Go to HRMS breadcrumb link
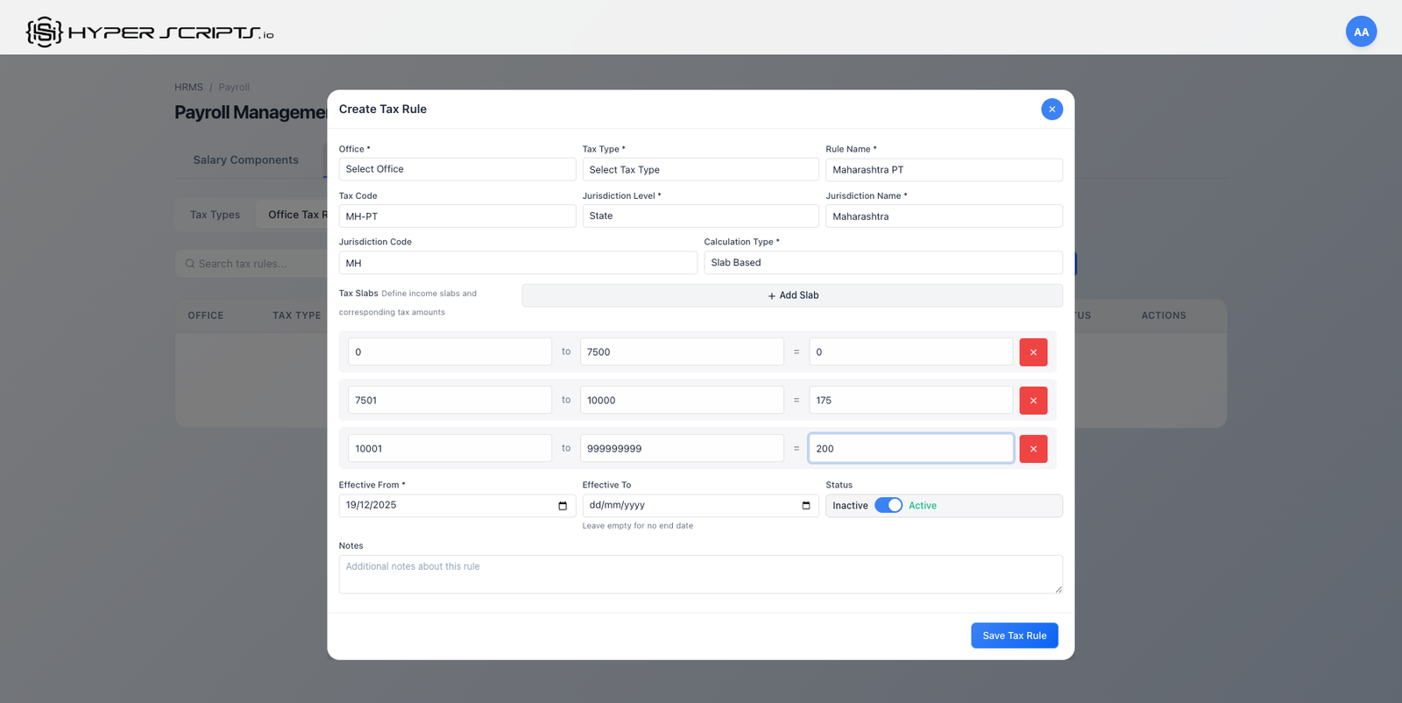This screenshot has width=1402, height=703. coord(188,87)
